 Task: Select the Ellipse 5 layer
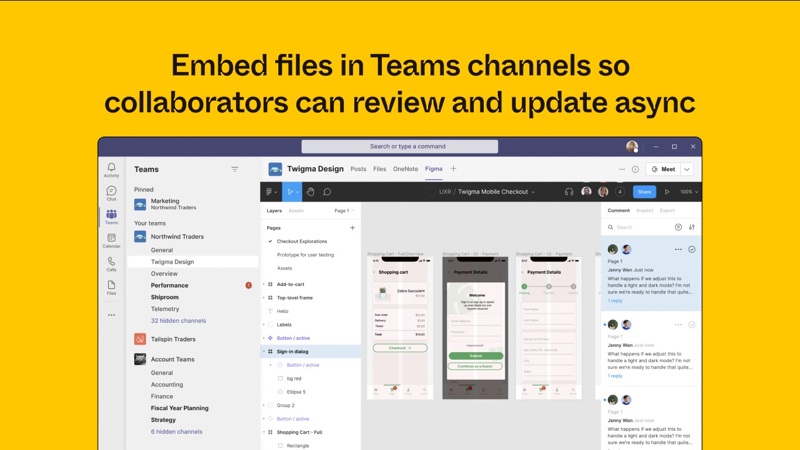click(296, 392)
